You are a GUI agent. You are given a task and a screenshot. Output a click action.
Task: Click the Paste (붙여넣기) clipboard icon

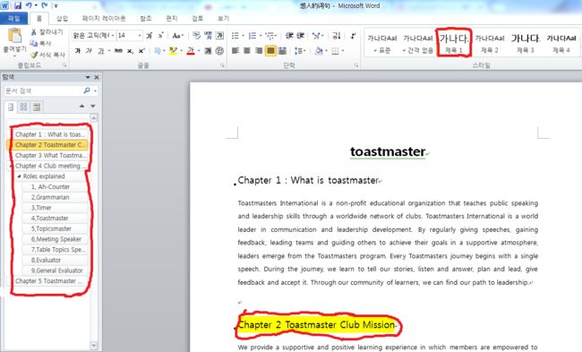click(x=15, y=36)
